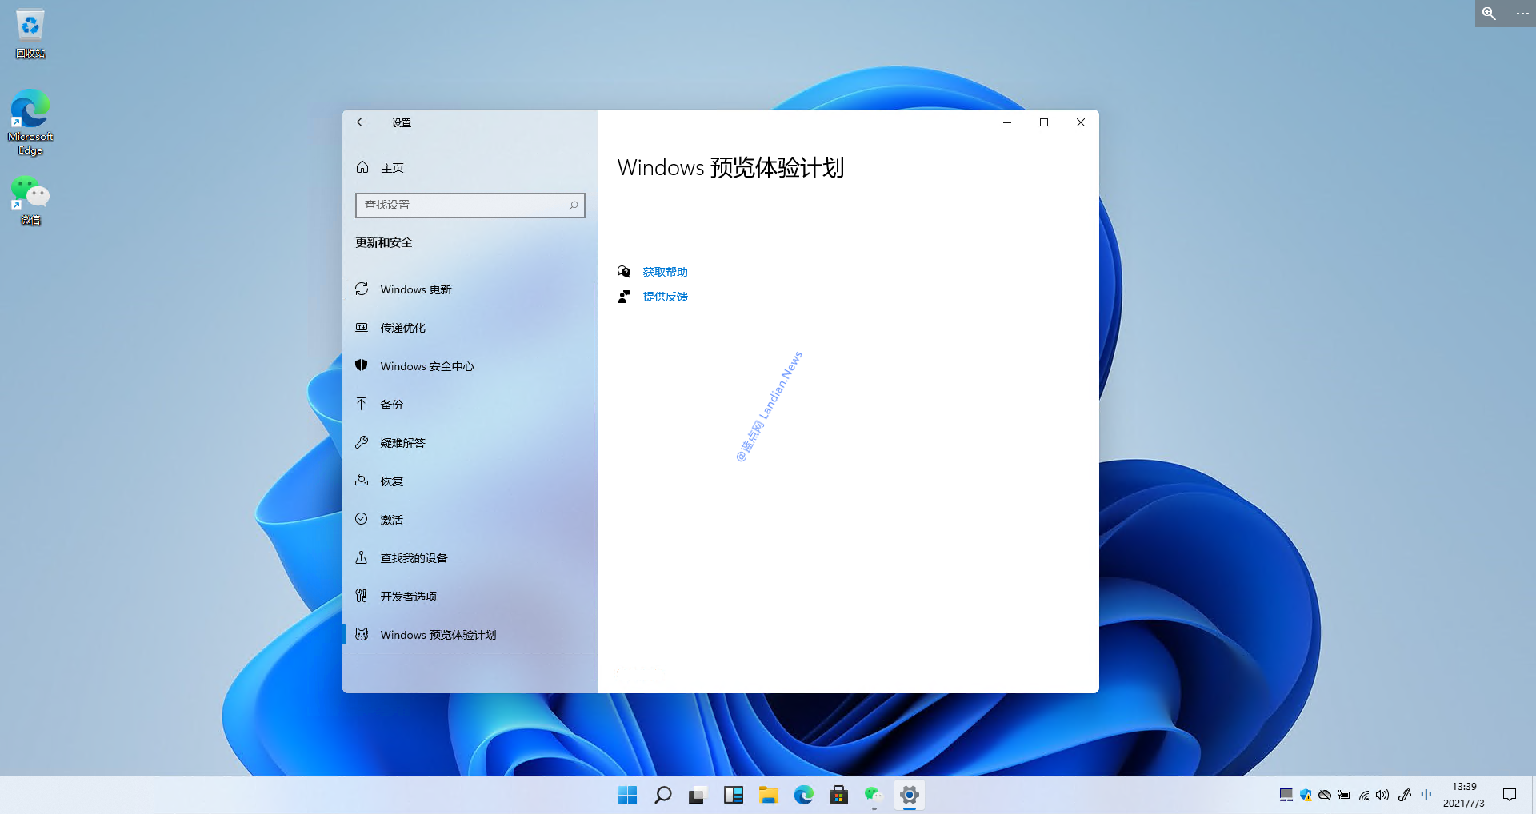The width and height of the screenshot is (1536, 814).
Task: Select the 恢复 recovery entry
Action: (x=470, y=481)
